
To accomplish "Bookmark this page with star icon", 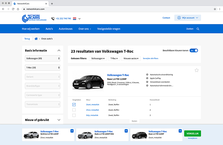I will click(x=215, y=9).
